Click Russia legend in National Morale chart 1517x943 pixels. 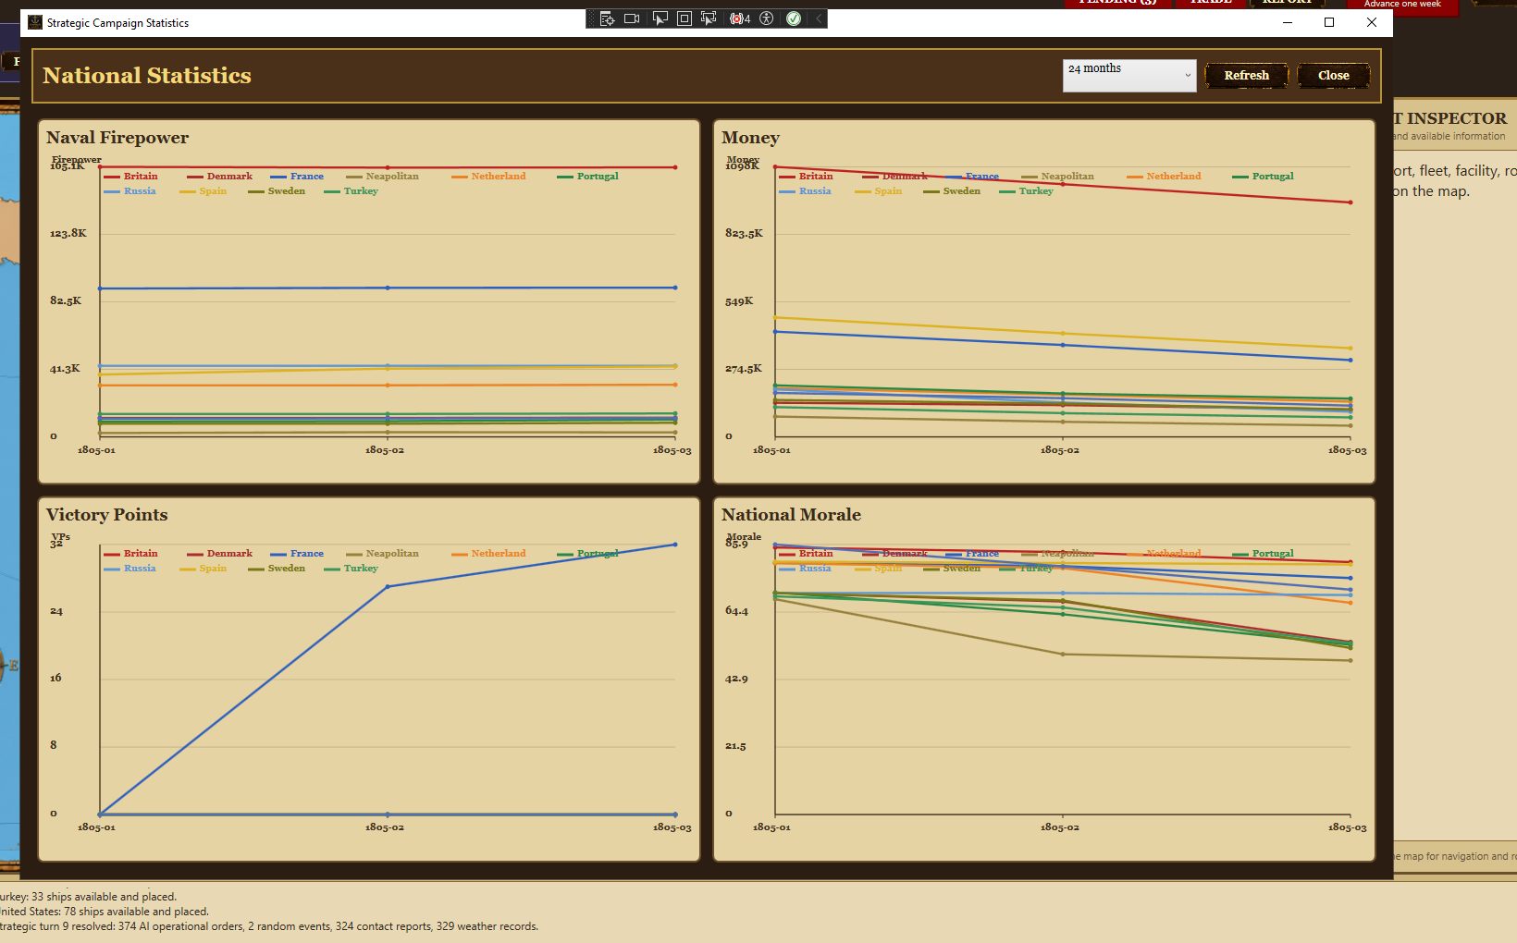pos(805,569)
